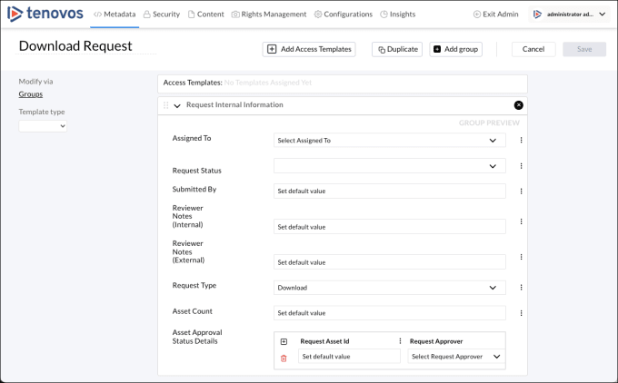618x383 pixels.
Task: Open options menu for Submitted By field
Action: click(521, 191)
